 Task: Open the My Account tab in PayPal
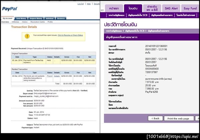pos(8,18)
